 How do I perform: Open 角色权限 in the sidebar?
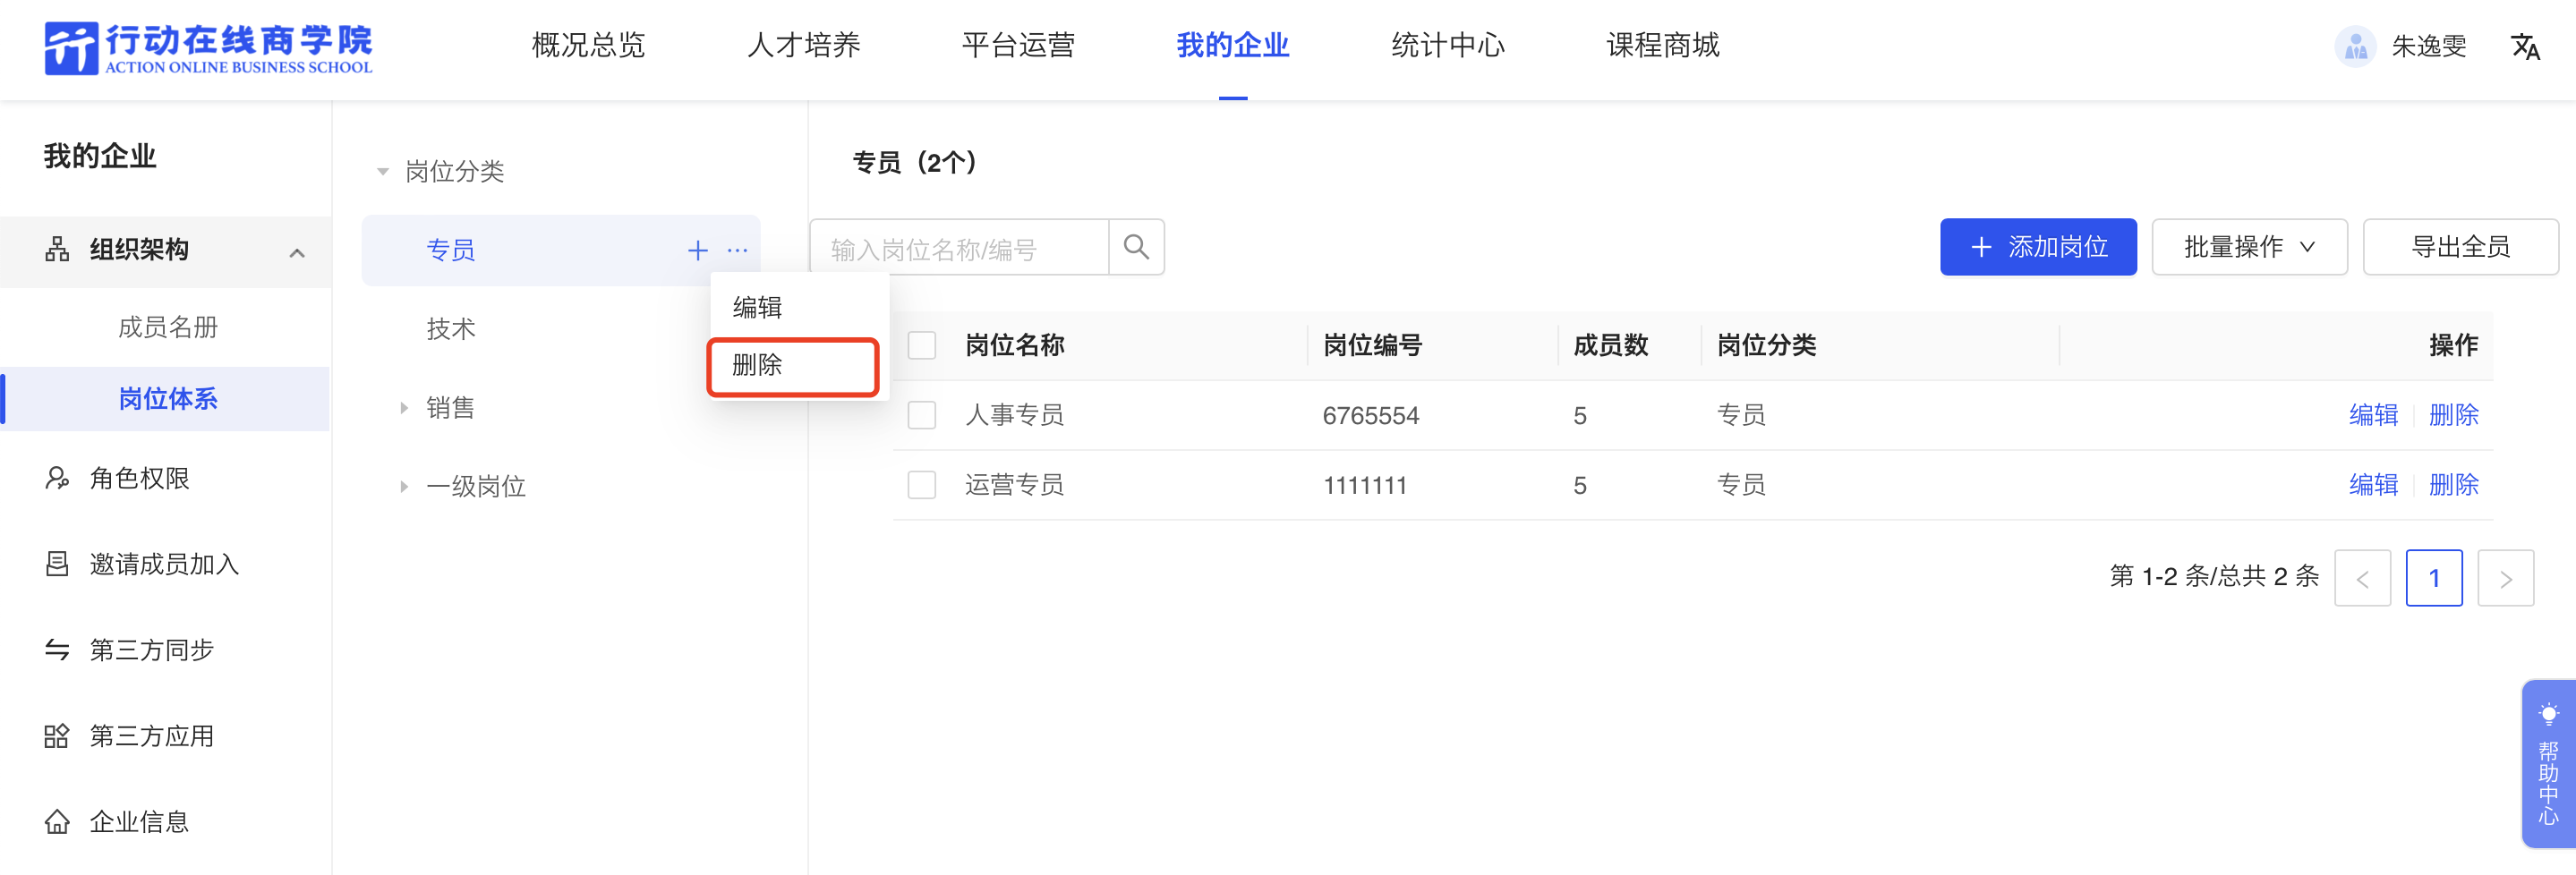click(x=139, y=478)
